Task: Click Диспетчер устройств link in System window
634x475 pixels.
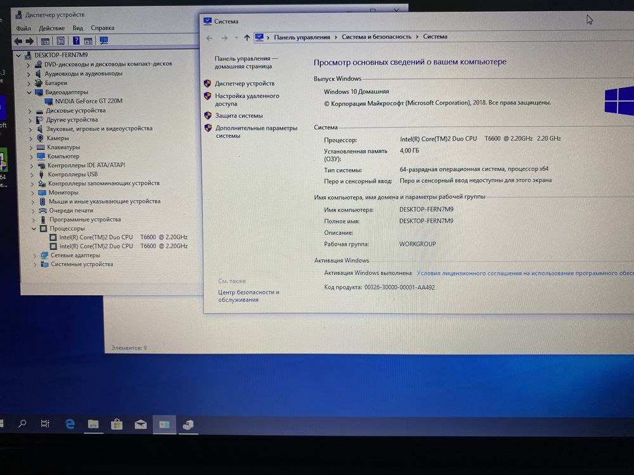Action: point(244,83)
